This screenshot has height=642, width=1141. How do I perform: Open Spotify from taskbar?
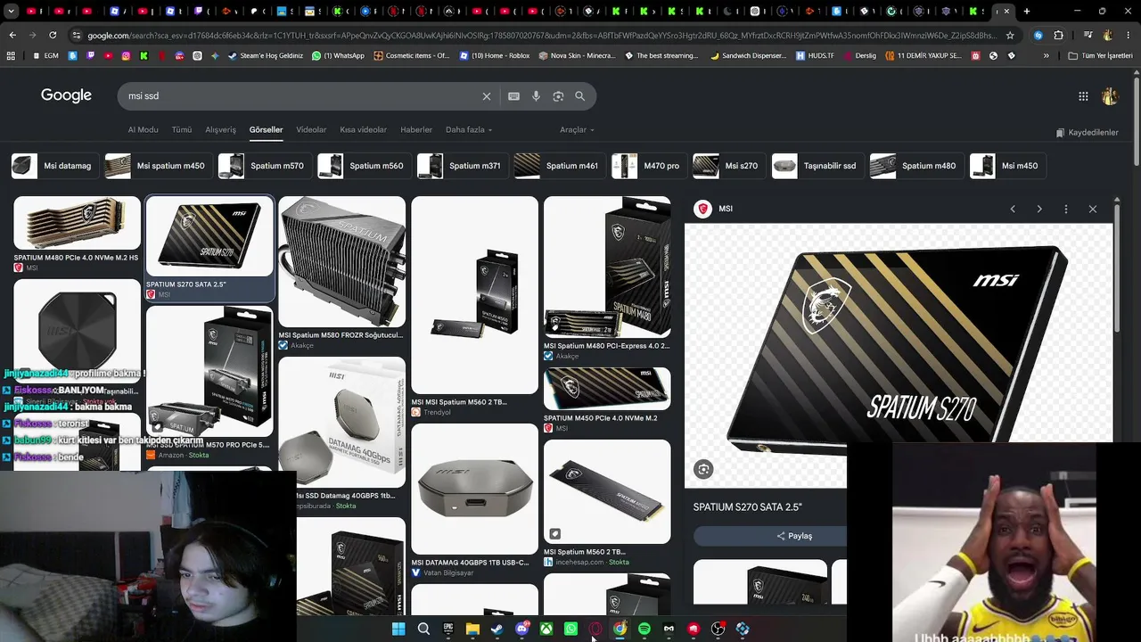click(x=644, y=629)
